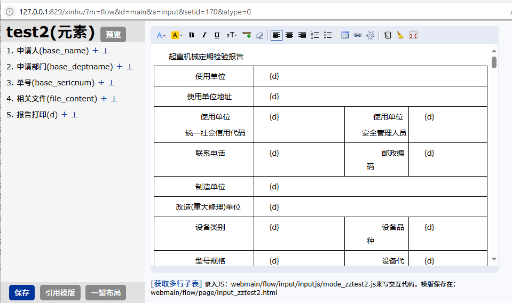The height and width of the screenshot is (303, 512).
Task: Insert a table
Action: [x=345, y=35]
